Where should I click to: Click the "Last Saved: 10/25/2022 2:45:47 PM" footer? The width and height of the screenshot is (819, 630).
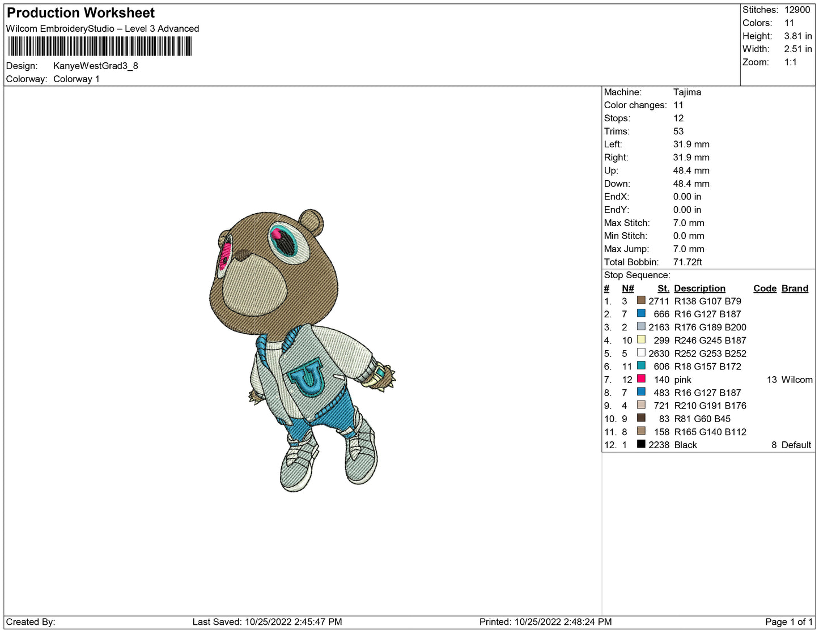(x=268, y=622)
